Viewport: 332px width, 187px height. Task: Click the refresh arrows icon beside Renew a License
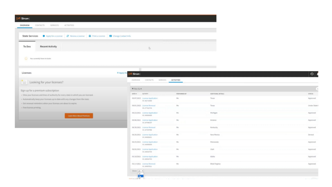pyautogui.click(x=68, y=36)
